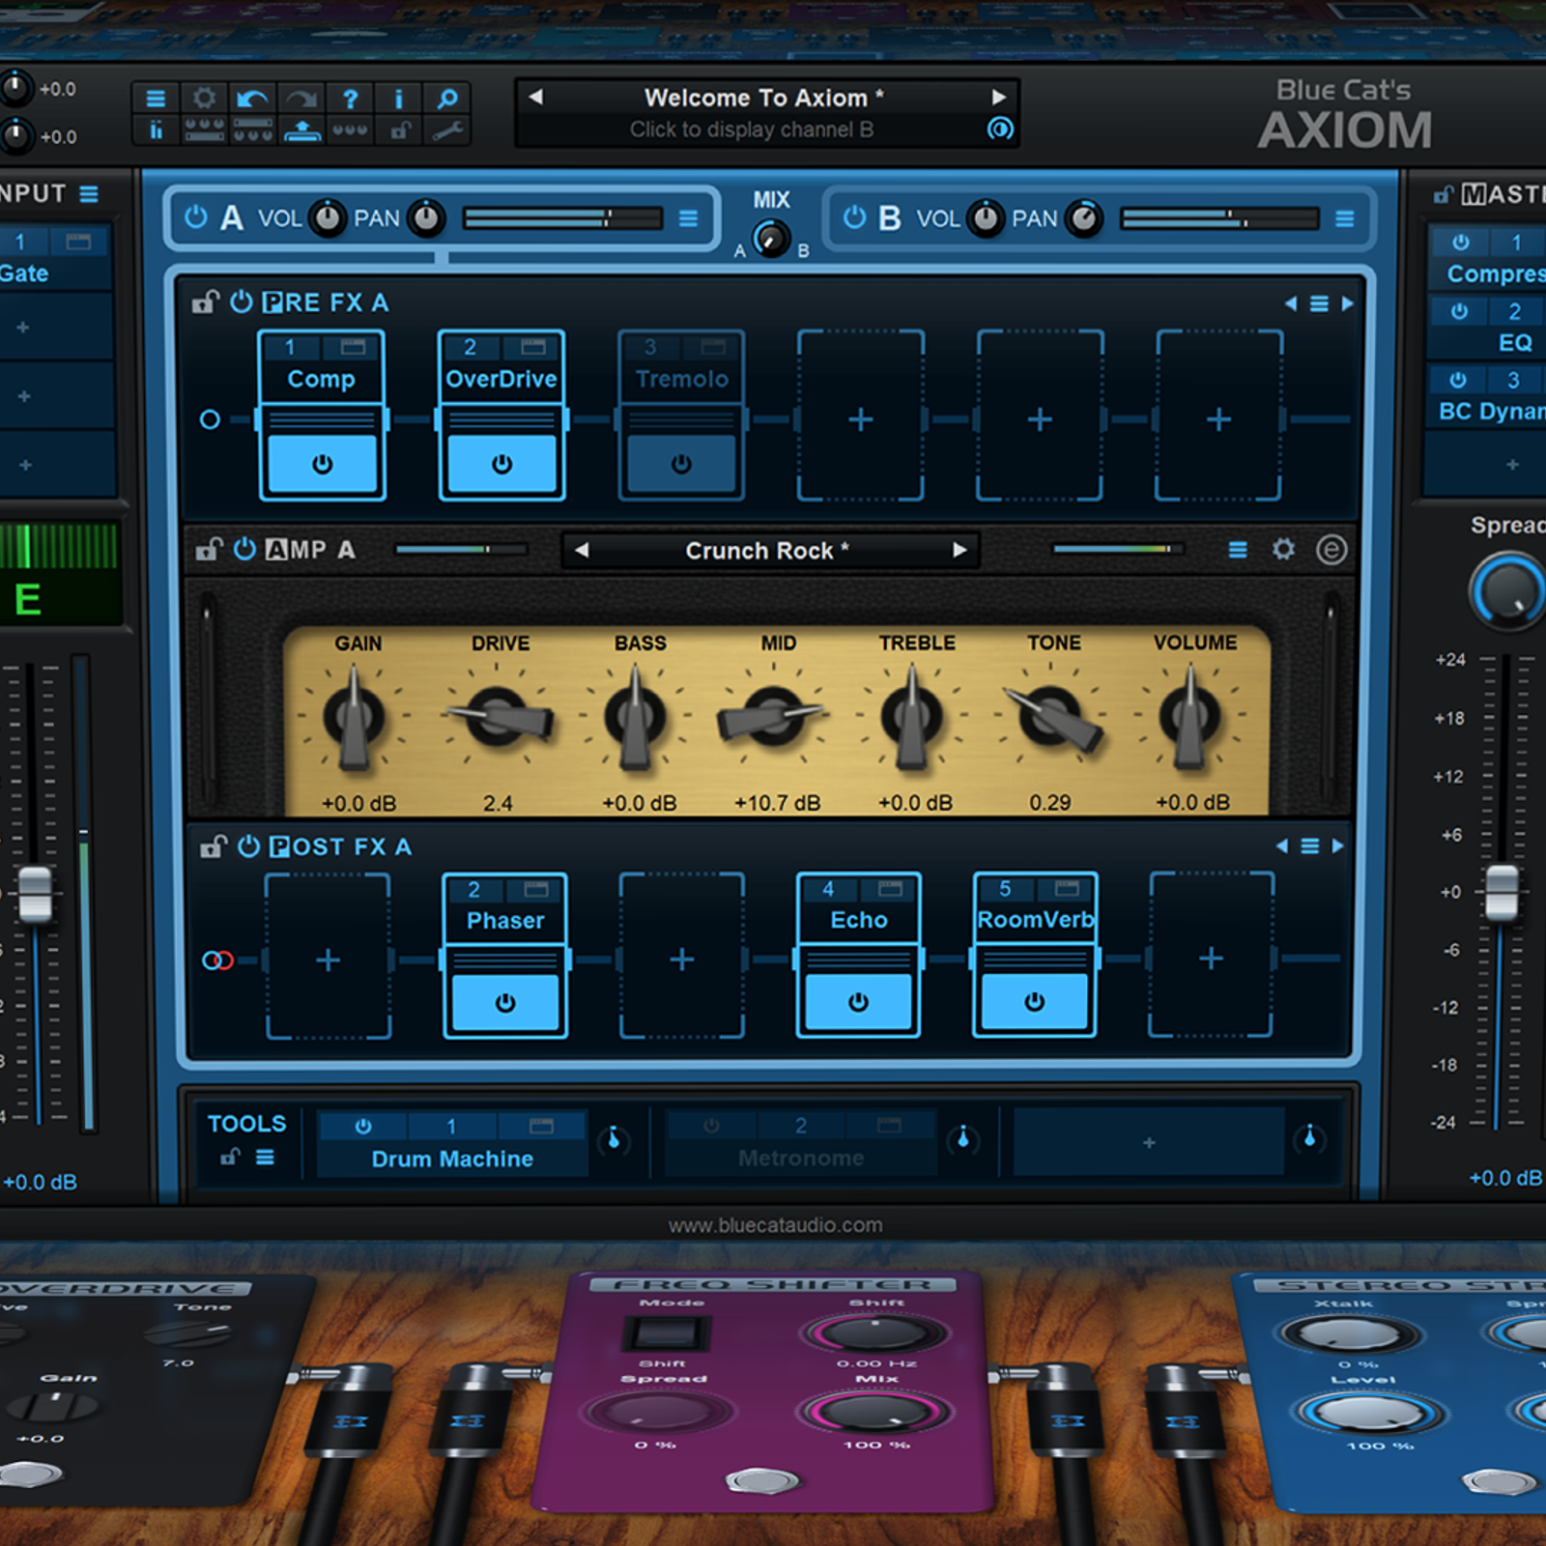Open channel B menu
The image size is (1546, 1546).
pyautogui.click(x=1344, y=218)
